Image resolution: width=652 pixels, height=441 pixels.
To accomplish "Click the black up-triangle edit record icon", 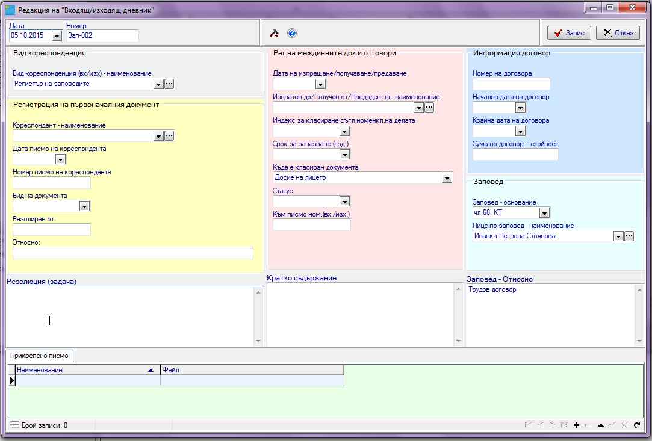I will [x=600, y=425].
